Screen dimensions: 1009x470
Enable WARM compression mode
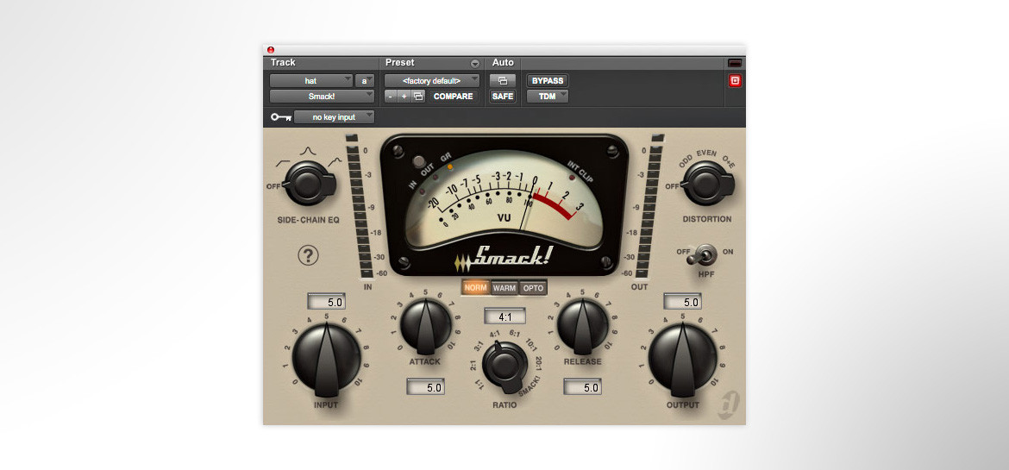(504, 288)
